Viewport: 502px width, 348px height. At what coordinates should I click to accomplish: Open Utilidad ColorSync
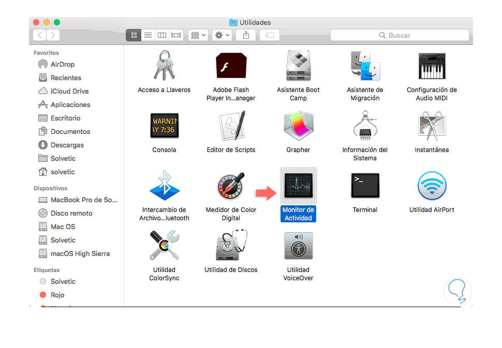[164, 245]
